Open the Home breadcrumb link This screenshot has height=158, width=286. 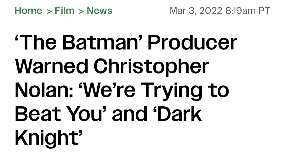pos(28,11)
